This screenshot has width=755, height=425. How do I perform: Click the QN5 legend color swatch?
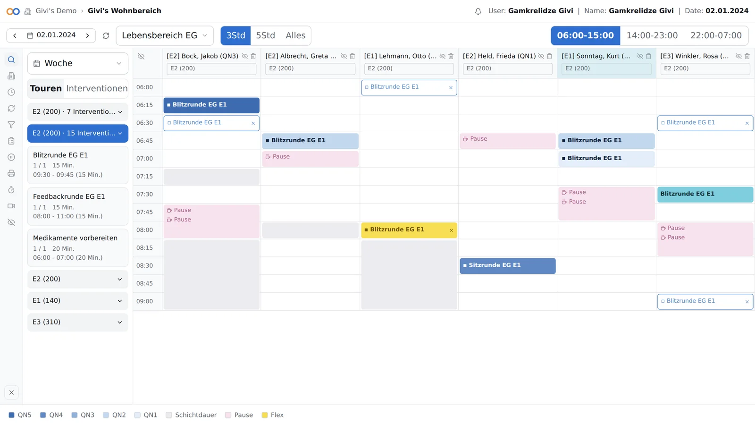tap(12, 415)
